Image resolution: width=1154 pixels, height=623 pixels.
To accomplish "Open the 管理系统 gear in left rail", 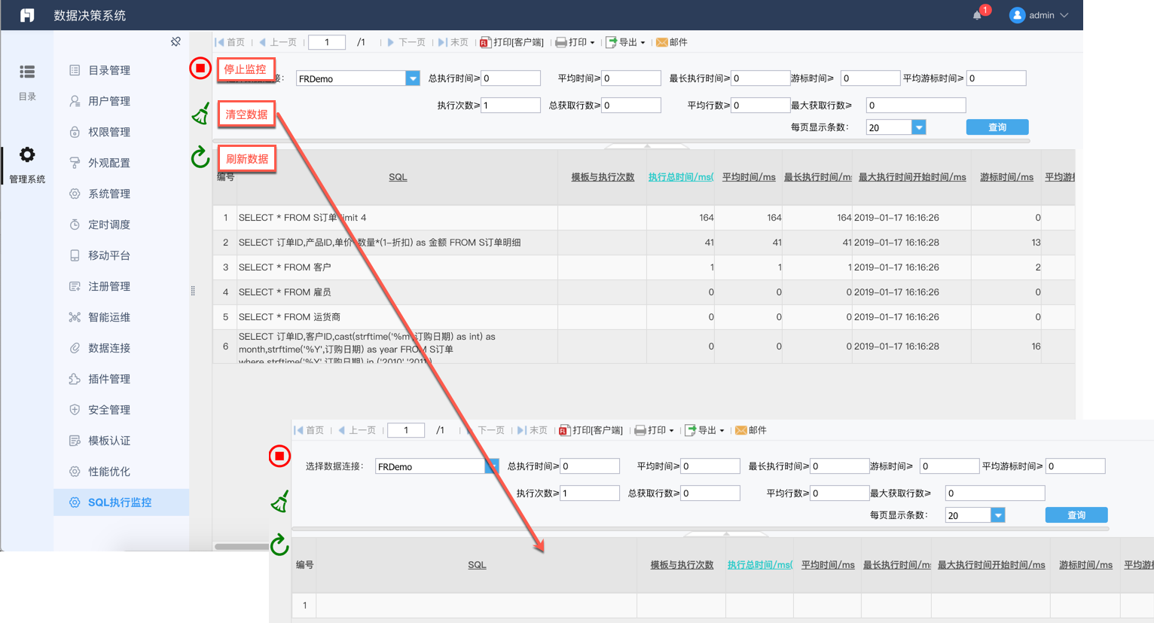I will 27,154.
